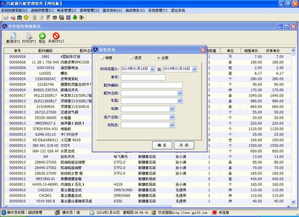Image resolution: width=299 pixels, height=217 pixels.
Task: Click the red 关闭[F12] close icon
Action: click(x=56, y=36)
